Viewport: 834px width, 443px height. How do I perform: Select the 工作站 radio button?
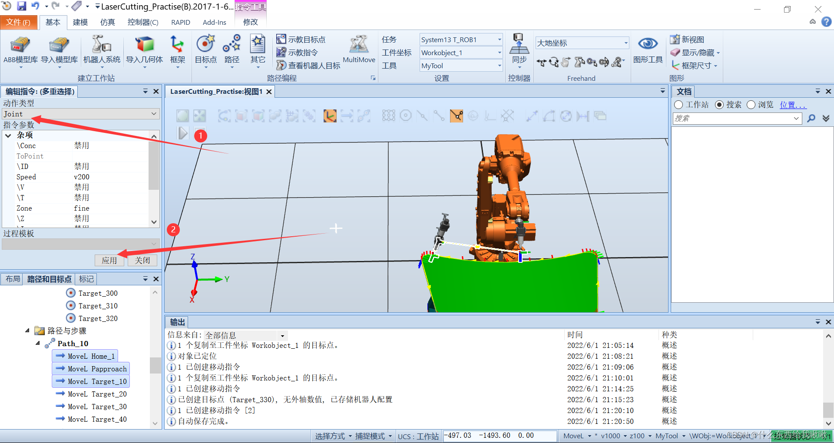678,105
